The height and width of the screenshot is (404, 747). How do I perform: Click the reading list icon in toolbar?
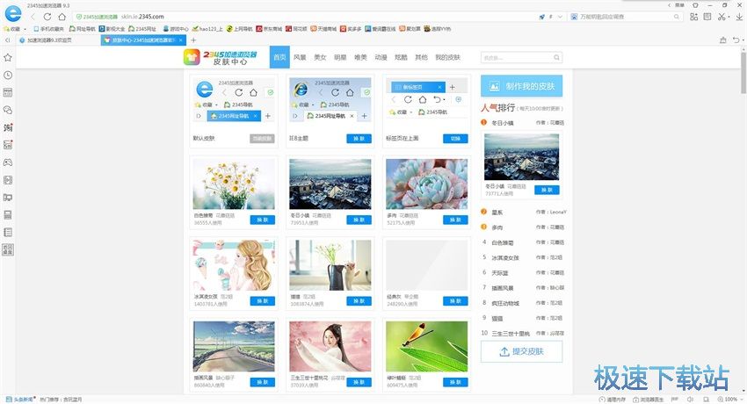point(707,17)
